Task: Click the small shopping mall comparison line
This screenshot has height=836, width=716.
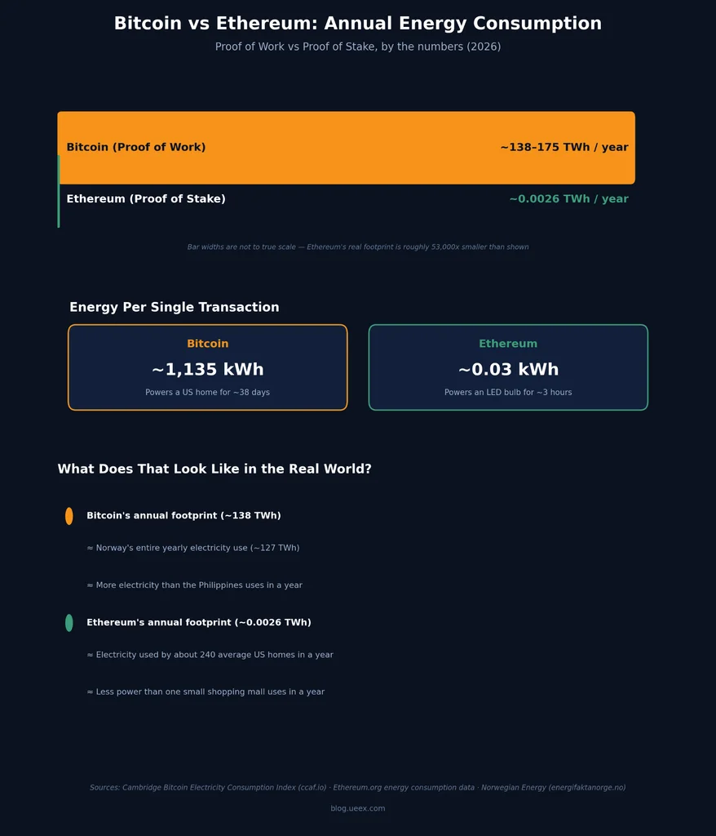Action: (206, 691)
